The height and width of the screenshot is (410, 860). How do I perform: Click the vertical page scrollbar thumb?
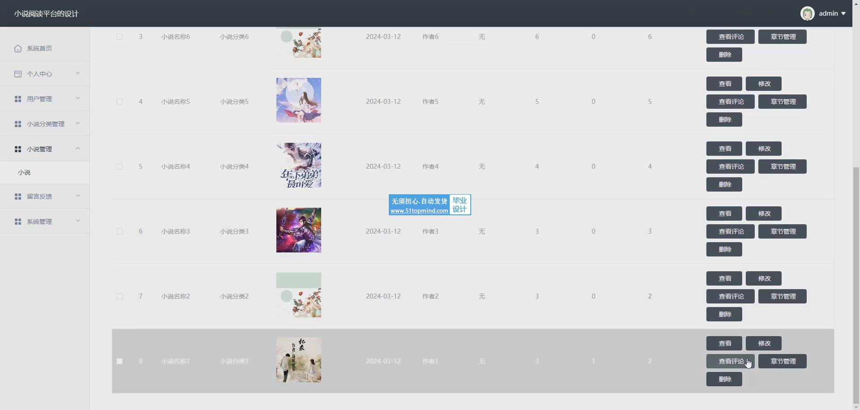click(856, 286)
